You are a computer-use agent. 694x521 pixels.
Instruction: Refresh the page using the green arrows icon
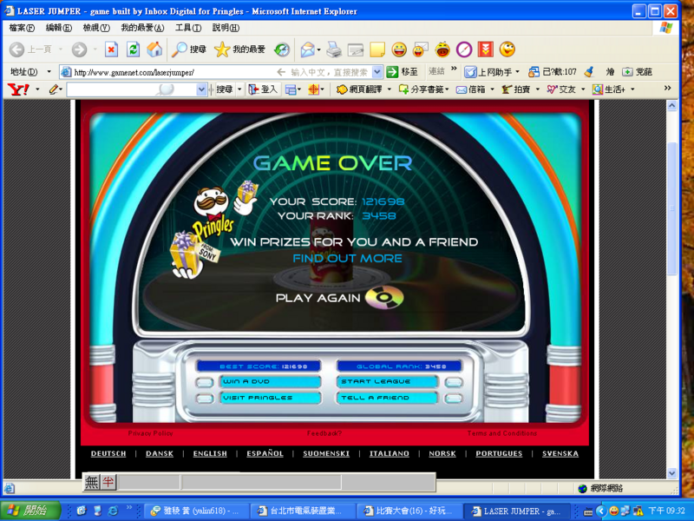click(x=133, y=49)
